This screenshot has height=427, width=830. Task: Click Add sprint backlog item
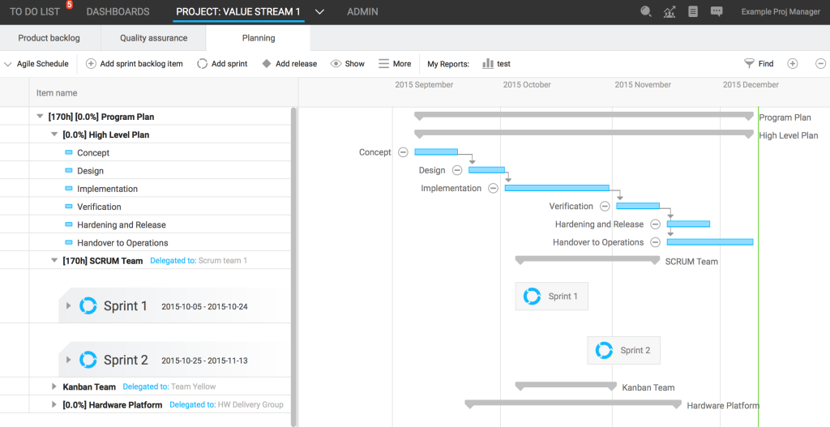(x=135, y=64)
